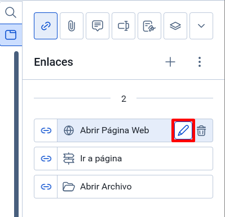Select the Ir a página link entry
The width and height of the screenshot is (225, 217).
[x=135, y=159]
